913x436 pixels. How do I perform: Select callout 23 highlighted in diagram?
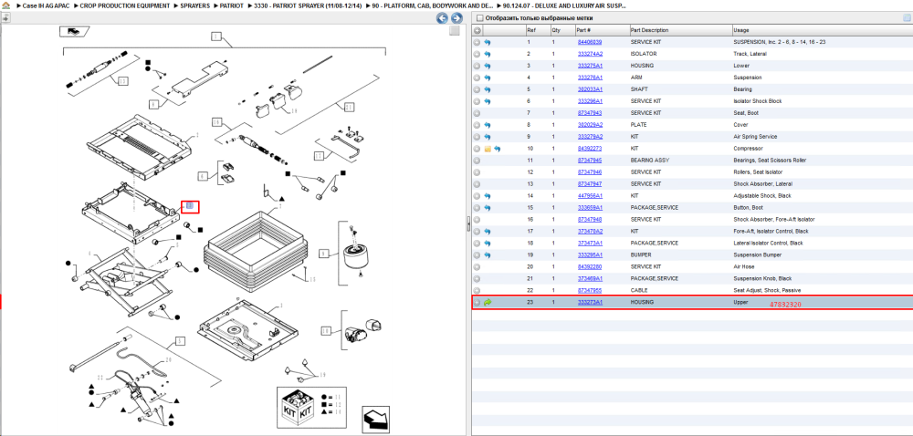(x=191, y=206)
